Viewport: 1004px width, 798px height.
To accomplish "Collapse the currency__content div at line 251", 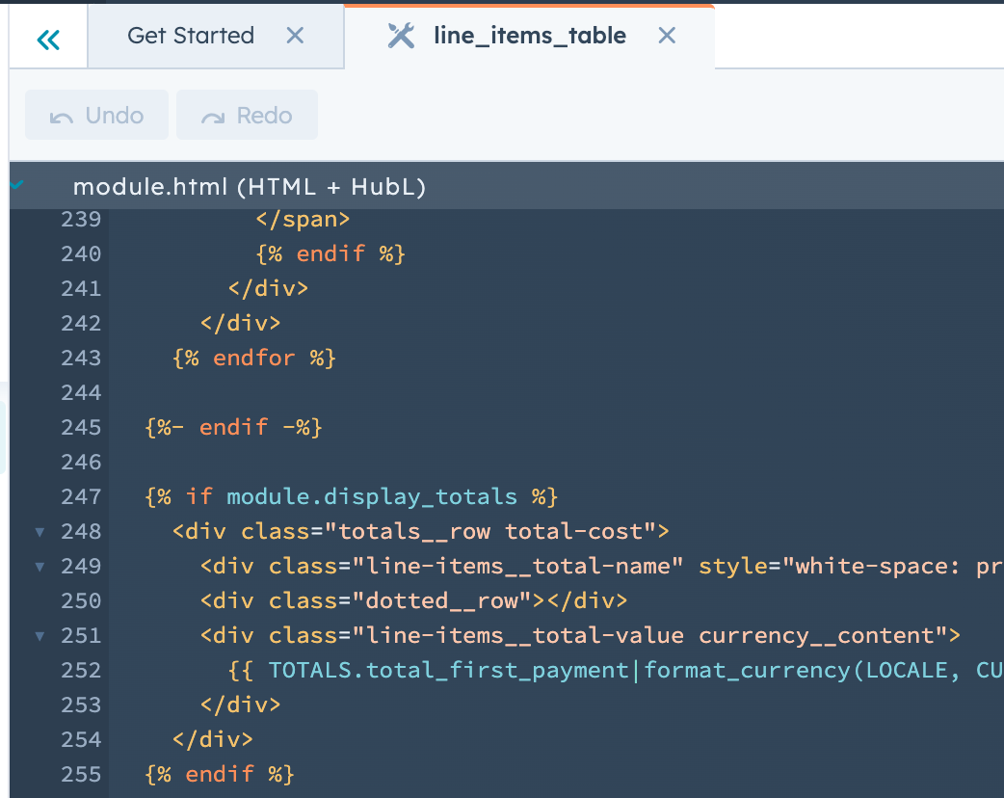I will pos(39,635).
